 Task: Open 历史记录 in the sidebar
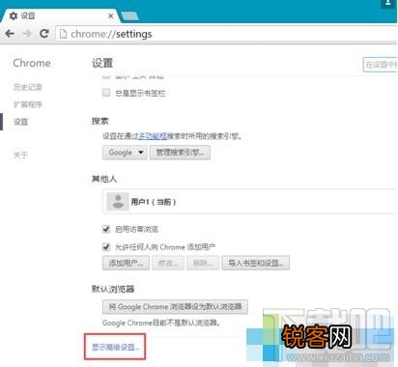28,87
